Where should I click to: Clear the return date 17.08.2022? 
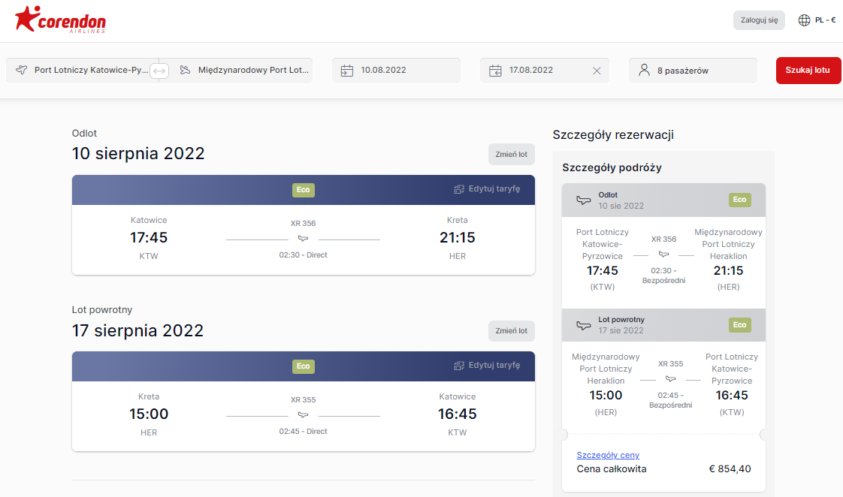(597, 71)
